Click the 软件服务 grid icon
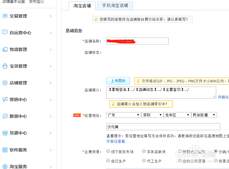The height and width of the screenshot is (169, 229). [5, 150]
